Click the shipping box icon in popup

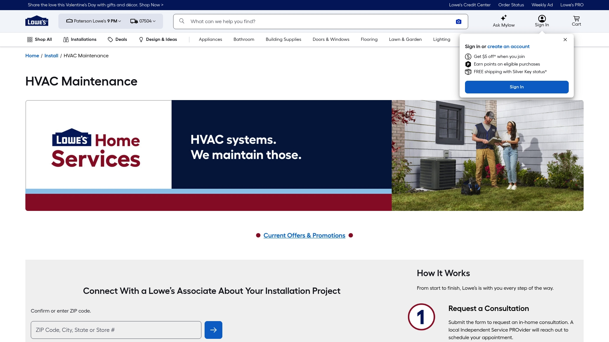tap(468, 72)
